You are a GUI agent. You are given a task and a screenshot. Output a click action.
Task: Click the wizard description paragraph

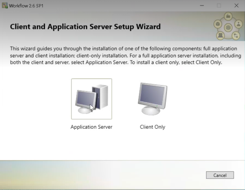point(126,56)
